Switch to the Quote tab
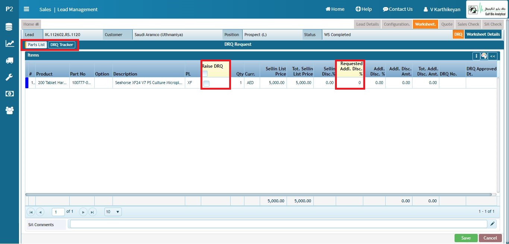Viewport: 509px width, 244px height. pyautogui.click(x=447, y=24)
